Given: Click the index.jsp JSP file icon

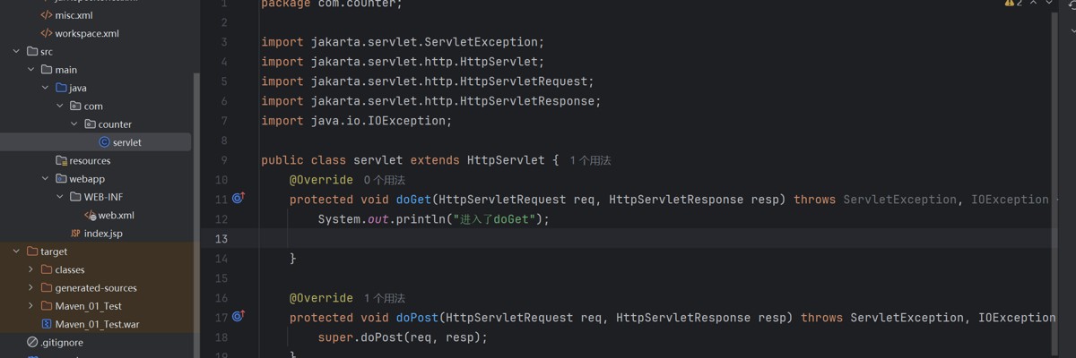Looking at the screenshot, I should (x=75, y=234).
